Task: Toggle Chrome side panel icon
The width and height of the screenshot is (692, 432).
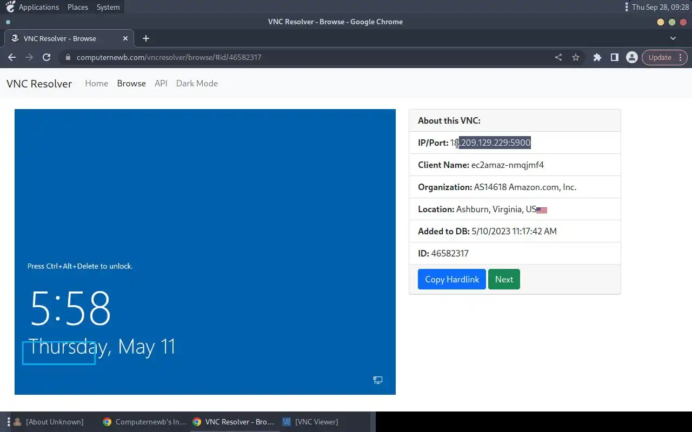Action: pyautogui.click(x=615, y=57)
